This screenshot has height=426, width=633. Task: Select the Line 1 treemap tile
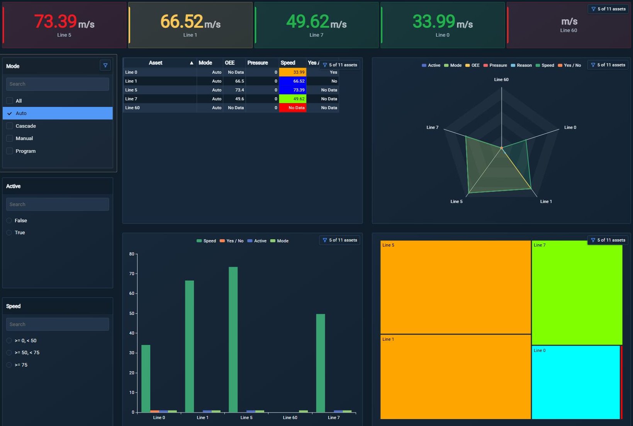coord(455,377)
